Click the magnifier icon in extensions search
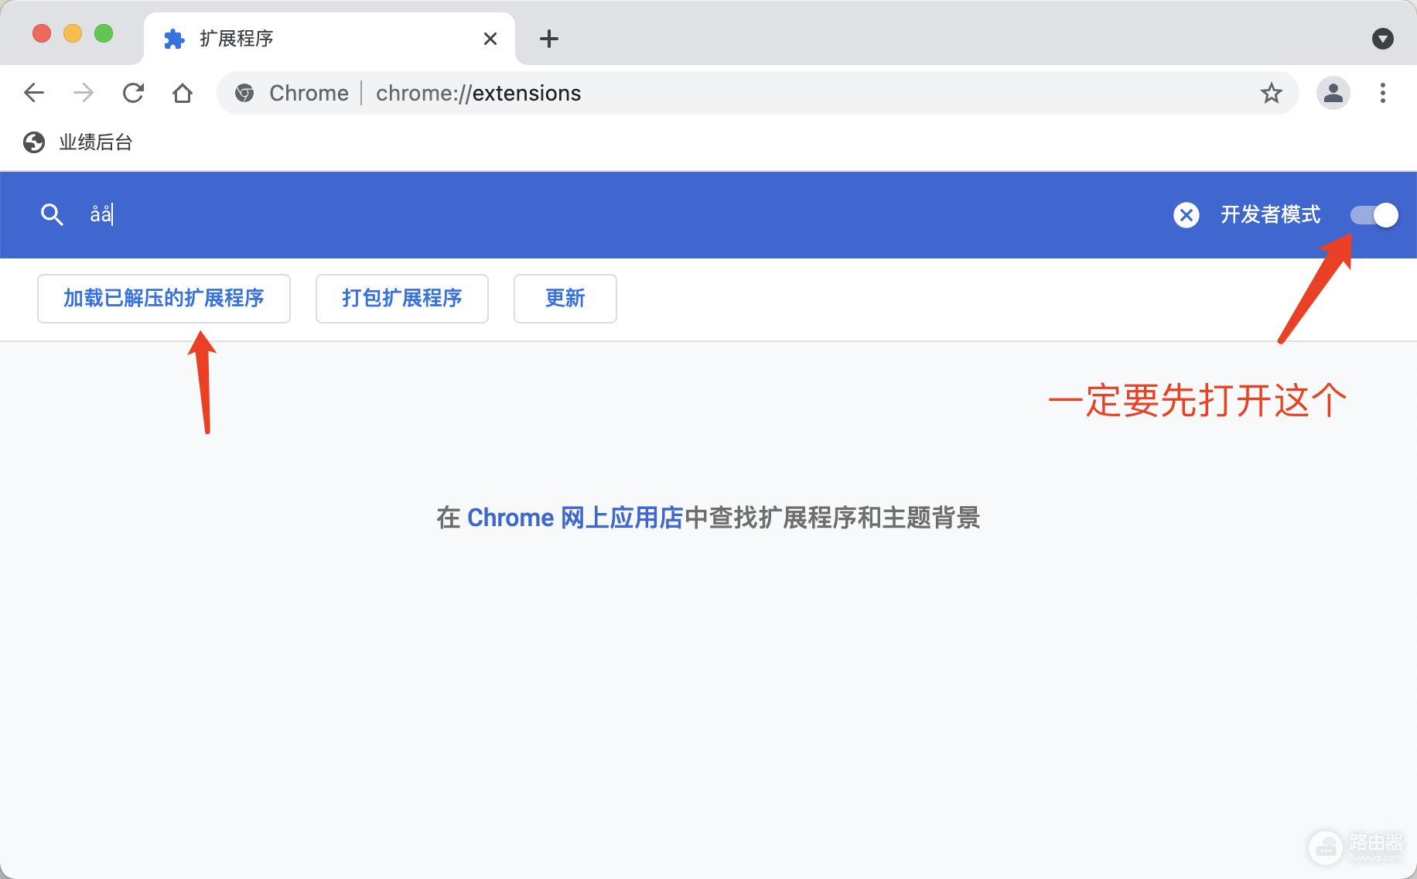Image resolution: width=1417 pixels, height=879 pixels. coord(52,214)
